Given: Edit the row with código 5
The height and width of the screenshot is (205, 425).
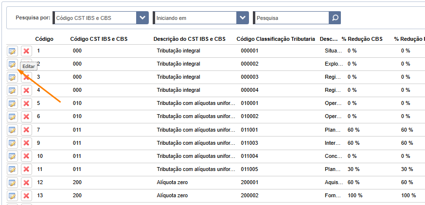Looking at the screenshot, I should pyautogui.click(x=12, y=103).
